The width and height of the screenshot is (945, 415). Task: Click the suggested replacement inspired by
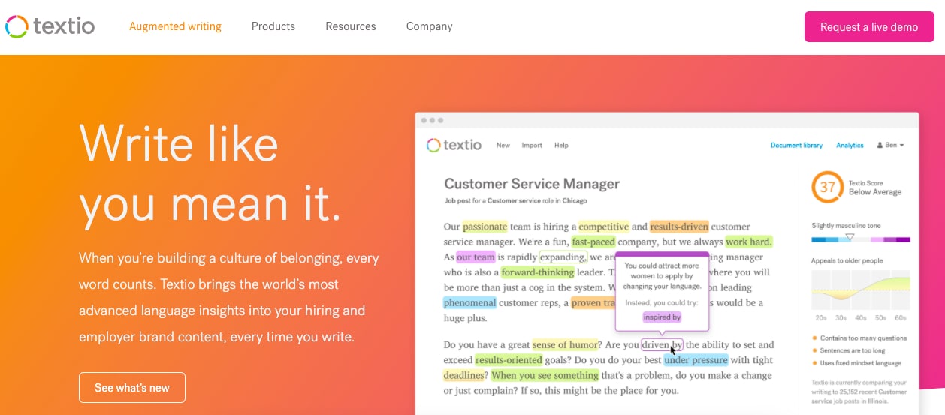[662, 317]
